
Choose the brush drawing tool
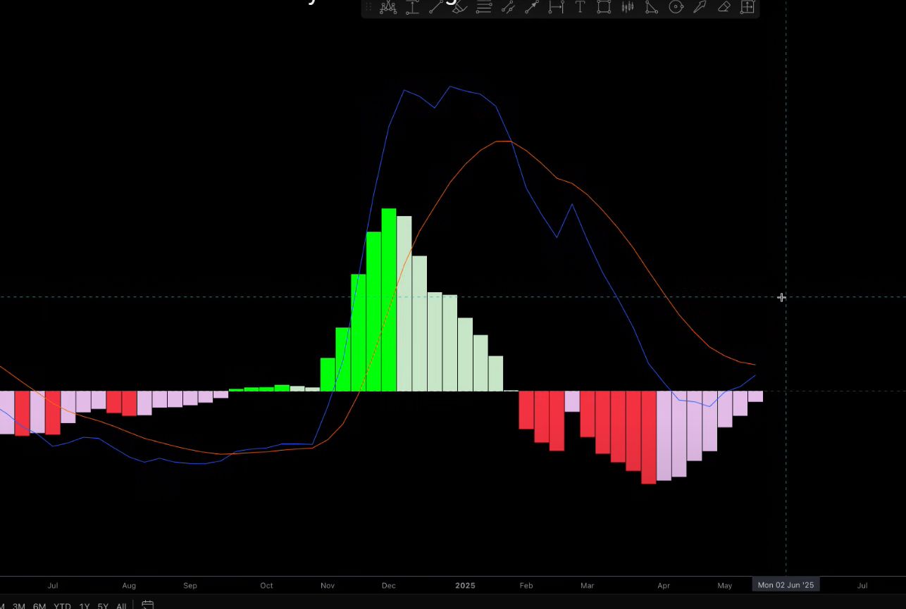[x=459, y=8]
